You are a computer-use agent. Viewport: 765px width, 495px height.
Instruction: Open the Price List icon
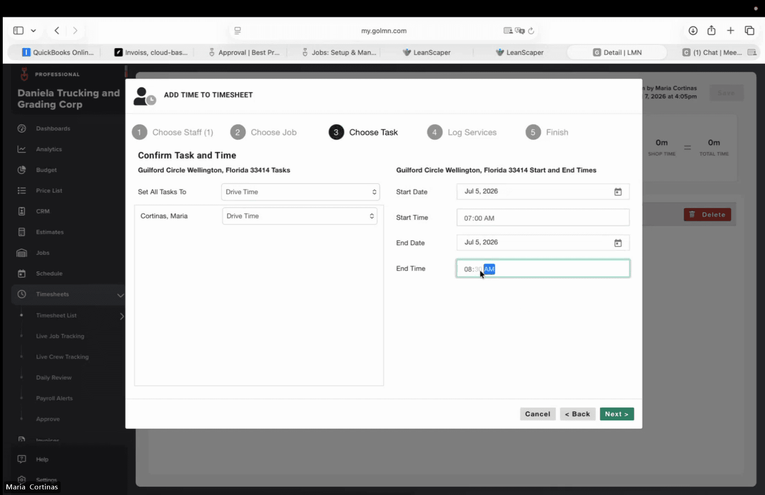tap(22, 190)
